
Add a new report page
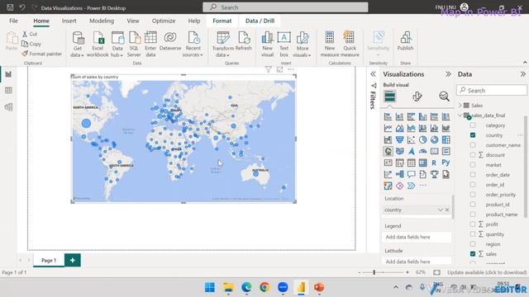click(73, 260)
